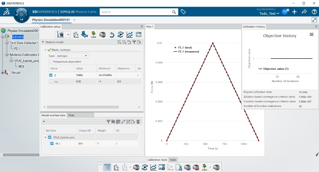Click the document with user icon in bottom action bar
The width and height of the screenshot is (319, 172).
click(179, 167)
